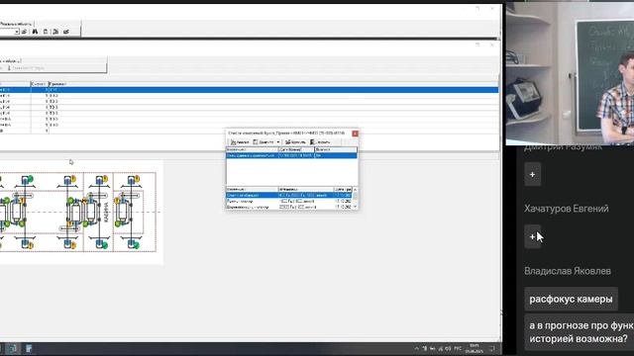Click the plus message under Дмитрий Разумяк
Image resolution: width=634 pixels, height=356 pixels.
click(533, 174)
